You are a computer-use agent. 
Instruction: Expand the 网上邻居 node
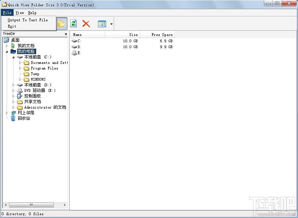(7, 113)
